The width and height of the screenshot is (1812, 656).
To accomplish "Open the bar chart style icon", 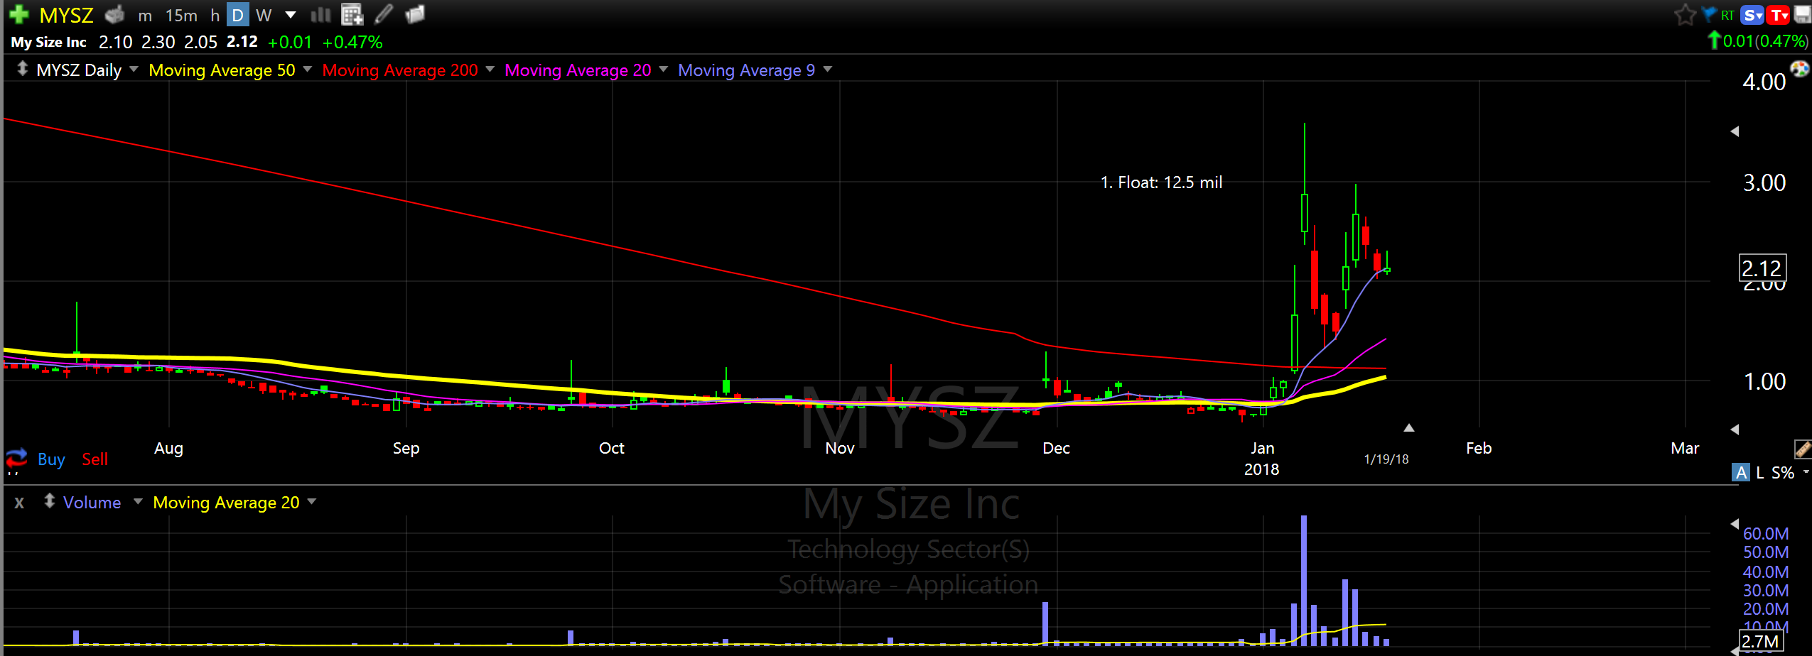I will click(x=321, y=14).
